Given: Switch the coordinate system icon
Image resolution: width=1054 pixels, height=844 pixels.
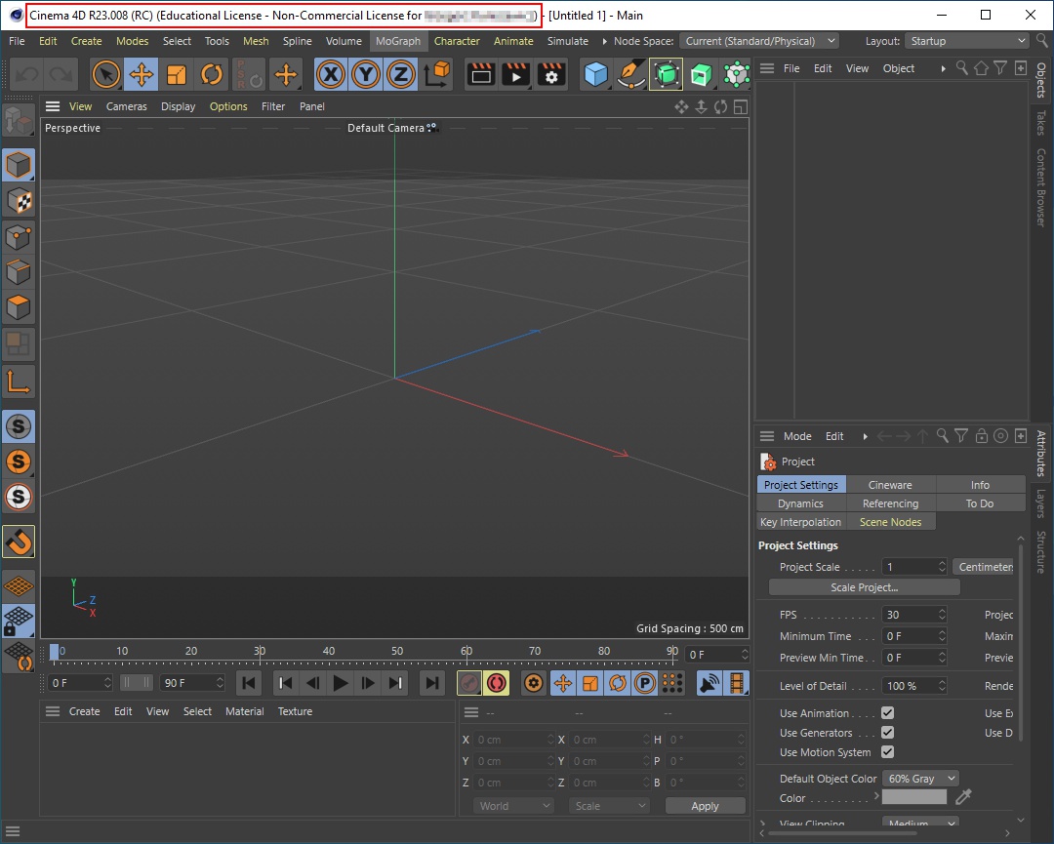Looking at the screenshot, I should (x=437, y=74).
